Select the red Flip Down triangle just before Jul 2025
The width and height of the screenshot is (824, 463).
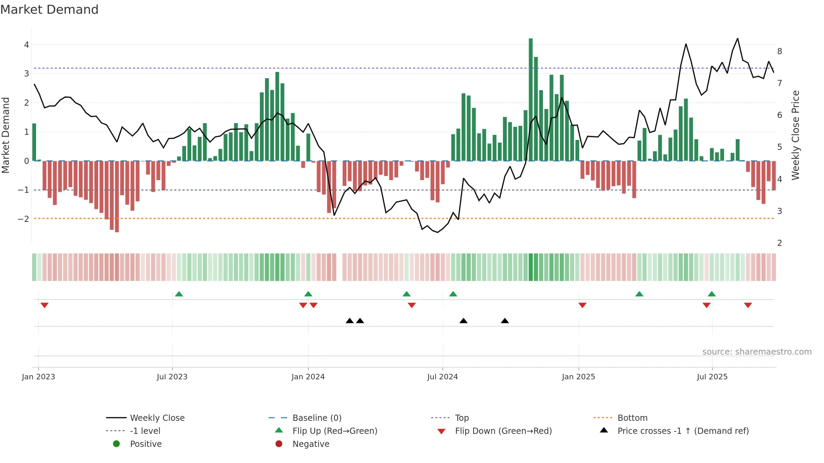(x=707, y=305)
